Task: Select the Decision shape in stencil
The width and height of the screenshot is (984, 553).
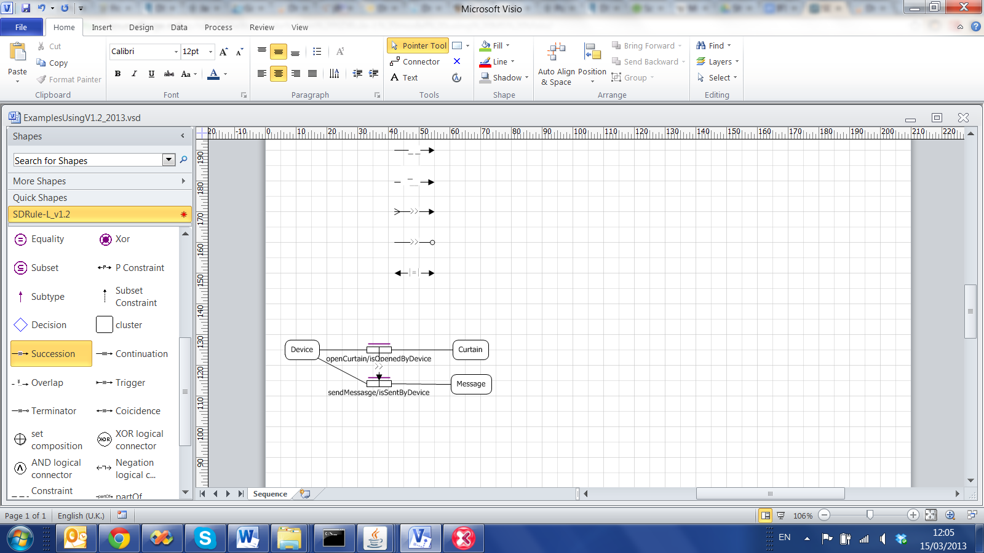Action: 40,325
